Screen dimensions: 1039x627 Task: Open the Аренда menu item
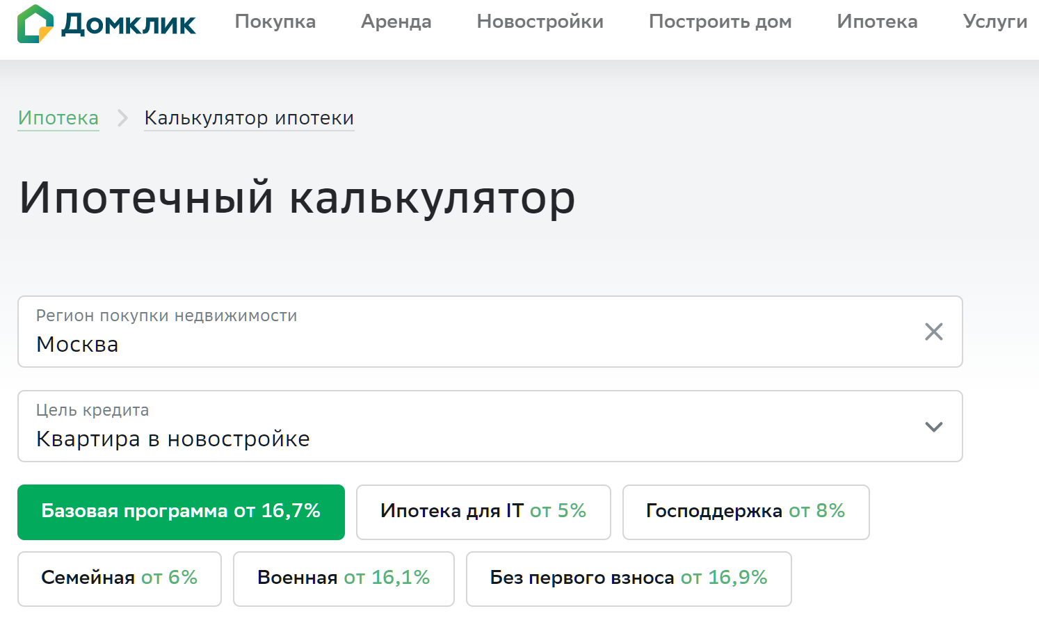click(396, 22)
